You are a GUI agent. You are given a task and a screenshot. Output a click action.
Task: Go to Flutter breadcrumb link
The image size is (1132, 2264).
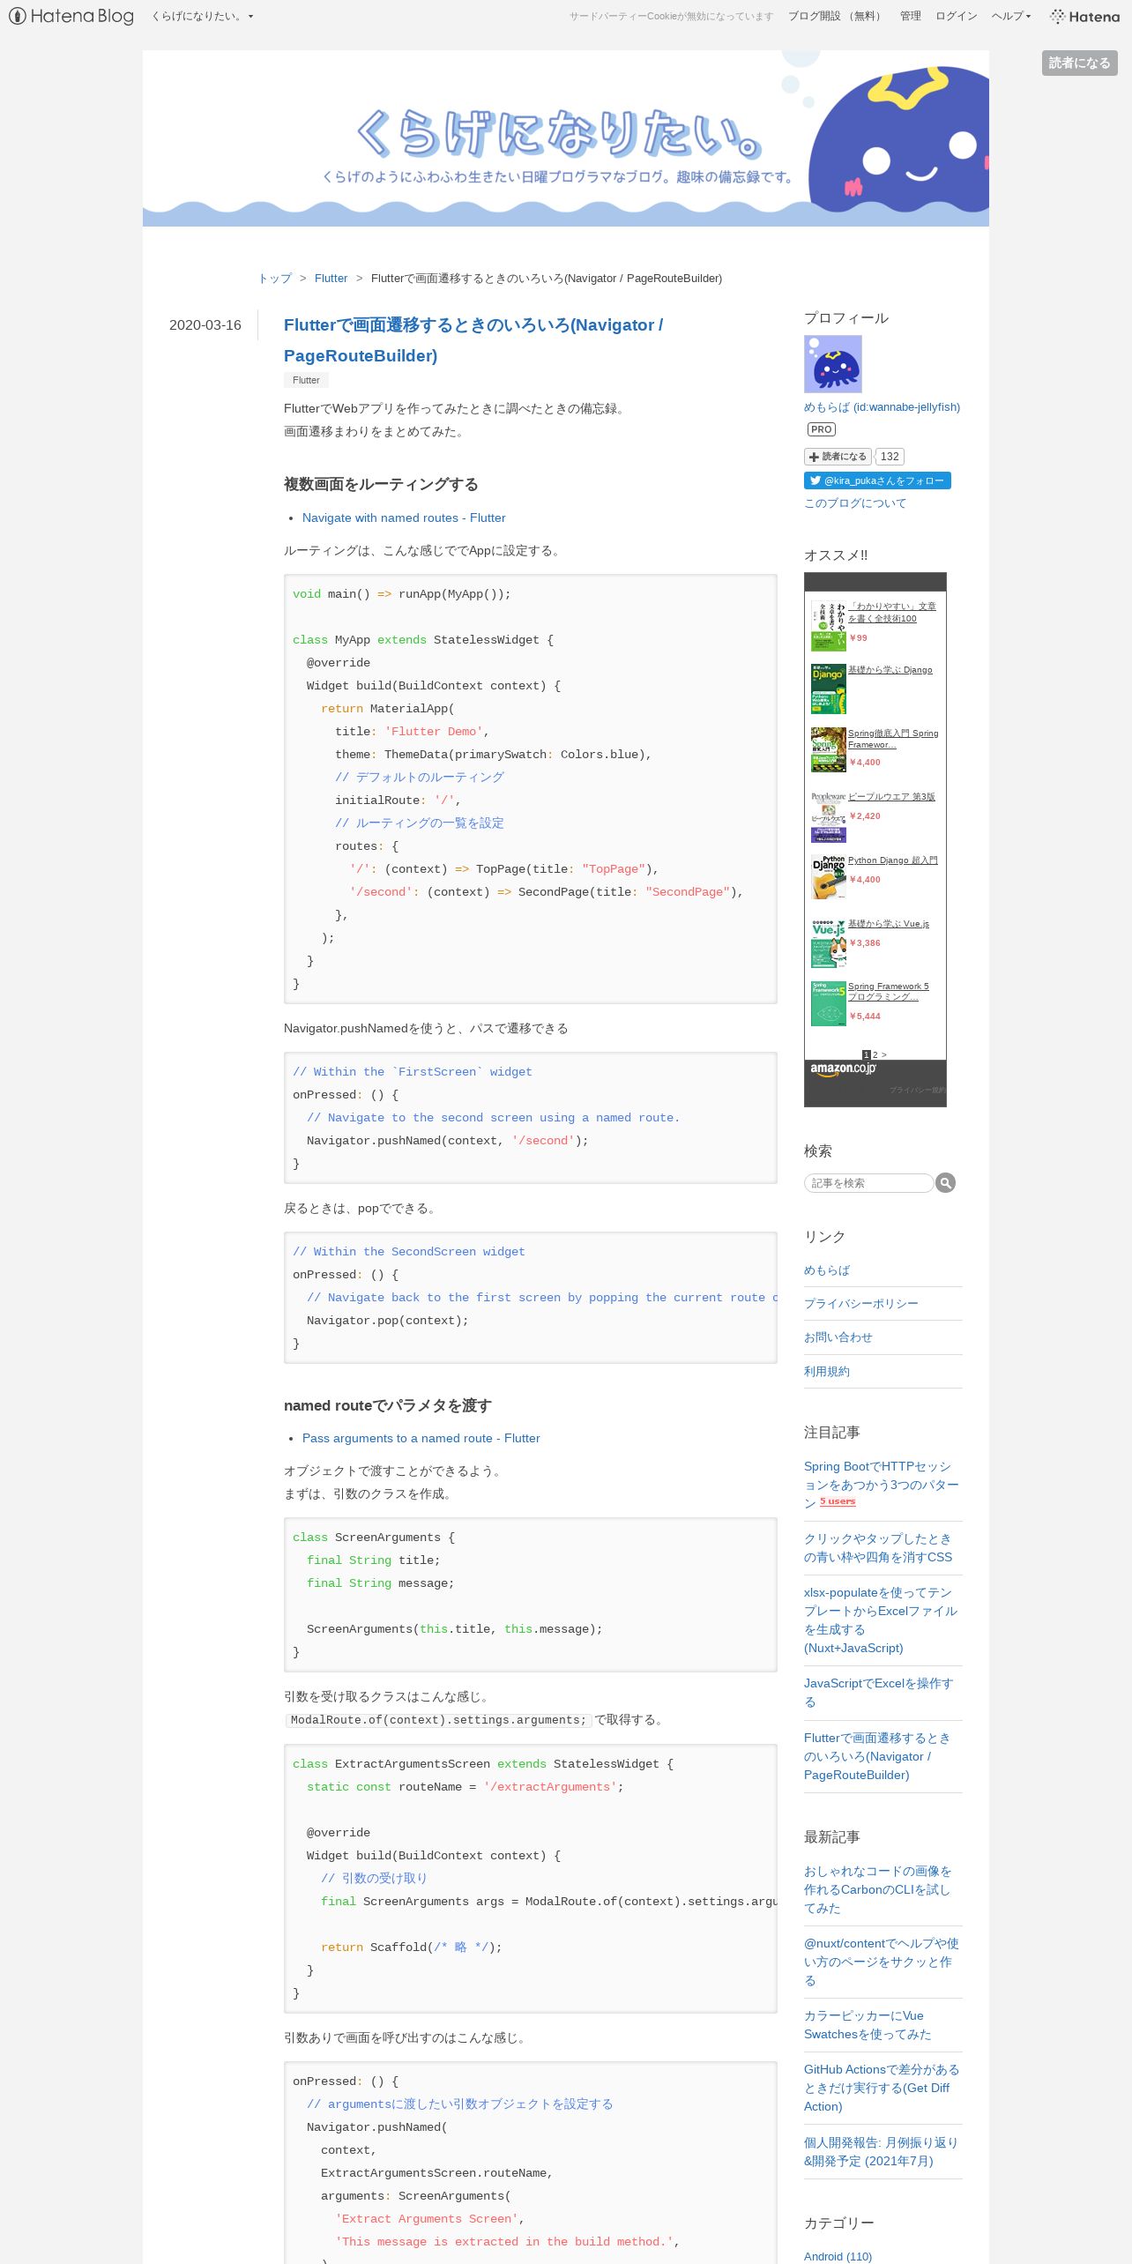point(331,278)
